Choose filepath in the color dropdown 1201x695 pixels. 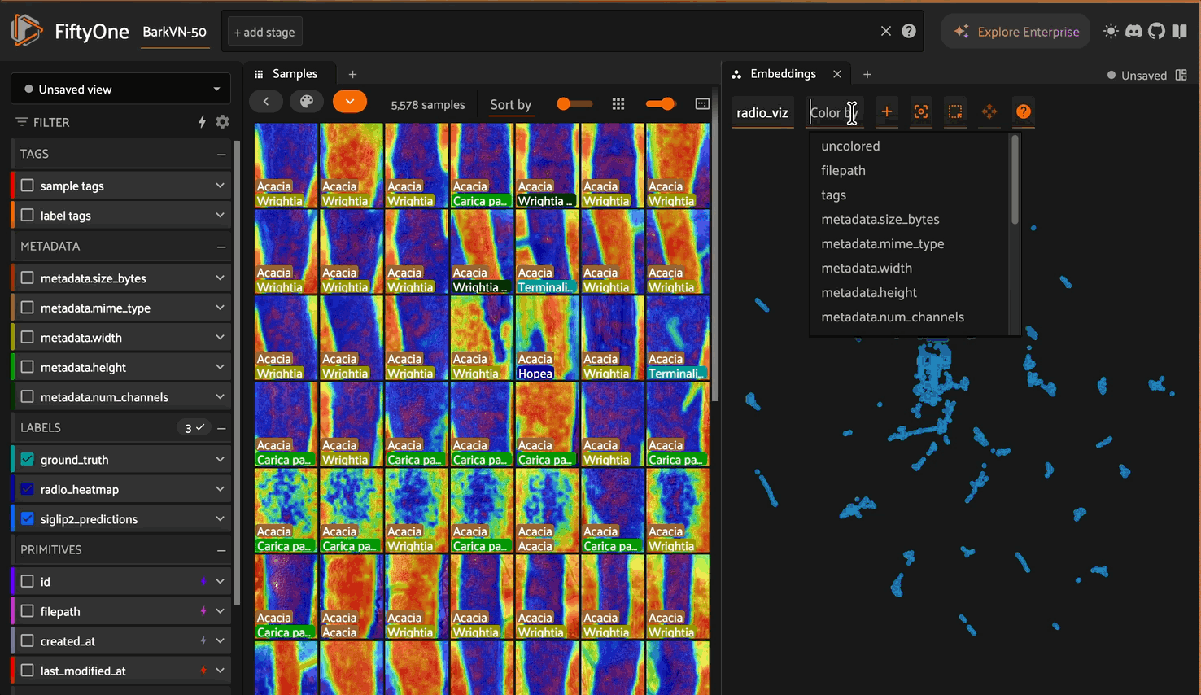(x=843, y=170)
